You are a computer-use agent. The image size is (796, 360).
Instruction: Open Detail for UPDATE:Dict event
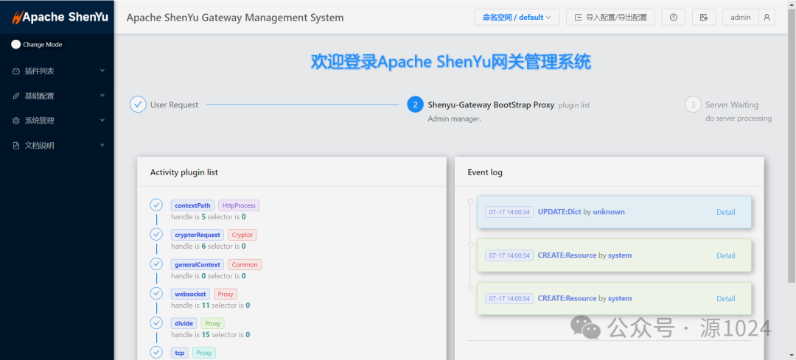pos(725,212)
